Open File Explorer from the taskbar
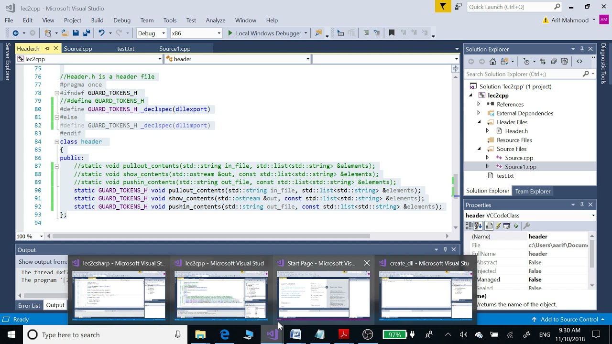This screenshot has width=612, height=344. coord(200,334)
